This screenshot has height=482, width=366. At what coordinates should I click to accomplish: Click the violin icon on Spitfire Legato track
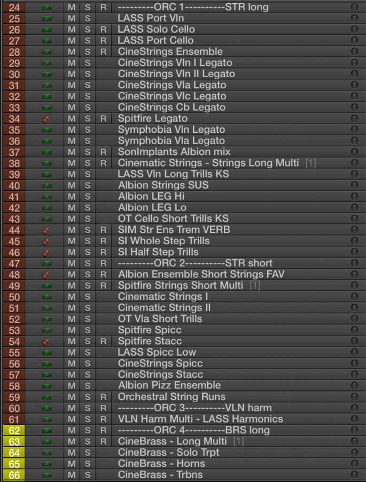47,118
